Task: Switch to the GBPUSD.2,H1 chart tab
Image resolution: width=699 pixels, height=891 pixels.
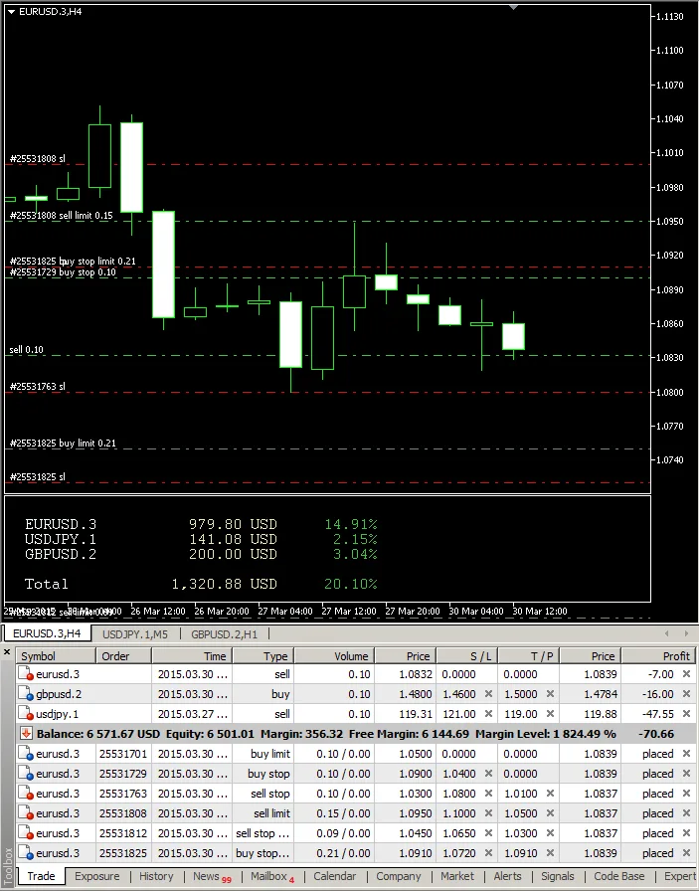Action: click(224, 634)
